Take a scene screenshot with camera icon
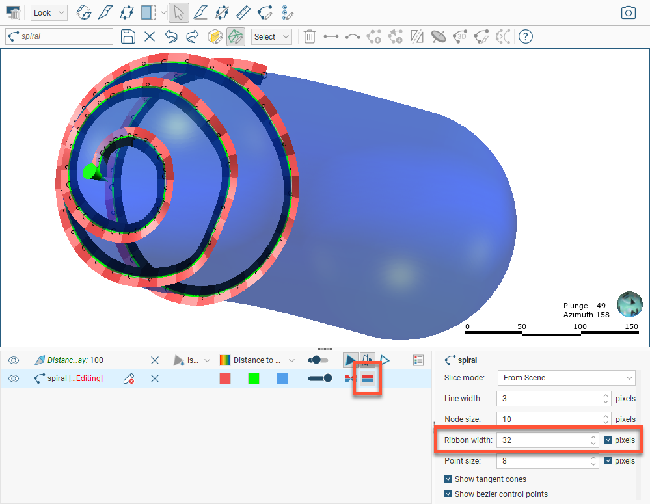 pos(628,12)
